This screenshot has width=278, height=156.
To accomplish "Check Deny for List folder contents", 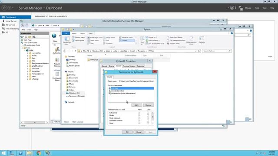I will [x=148, y=120].
